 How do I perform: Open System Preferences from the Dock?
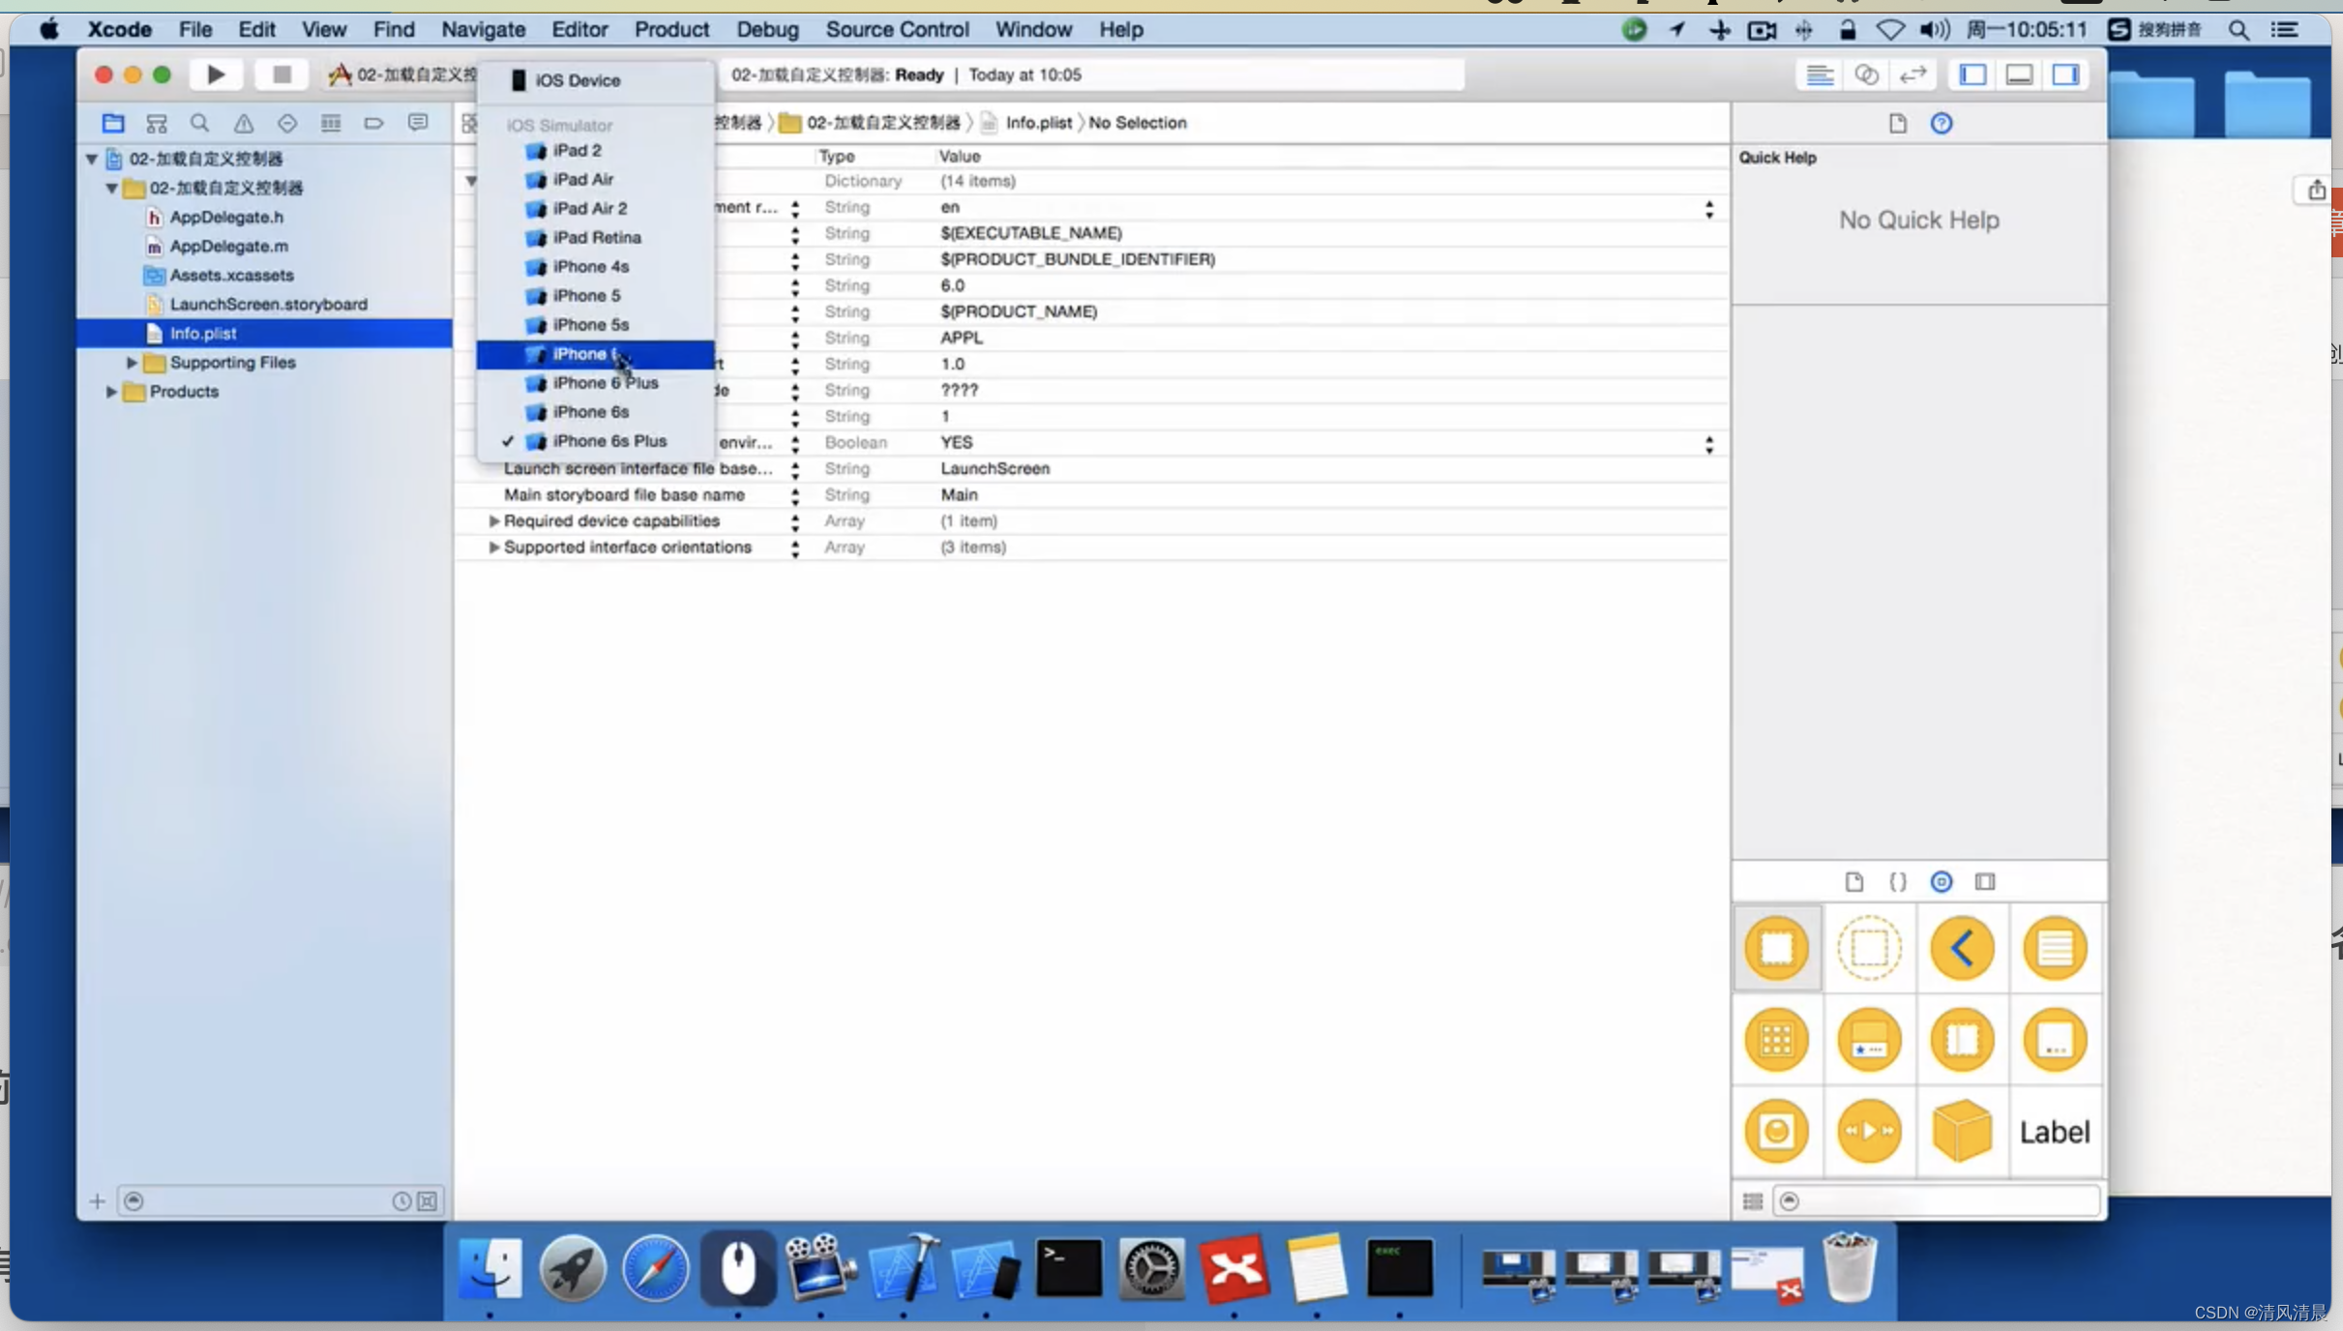point(1151,1268)
